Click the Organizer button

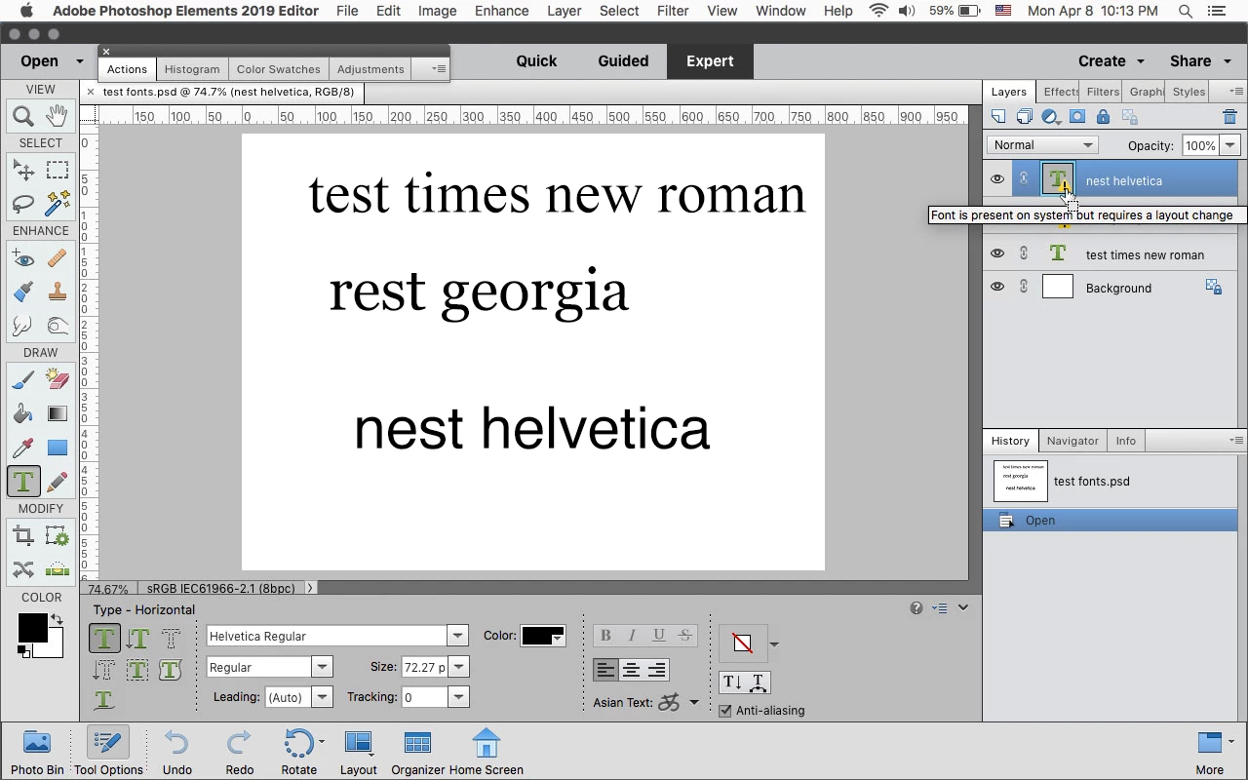(x=417, y=752)
